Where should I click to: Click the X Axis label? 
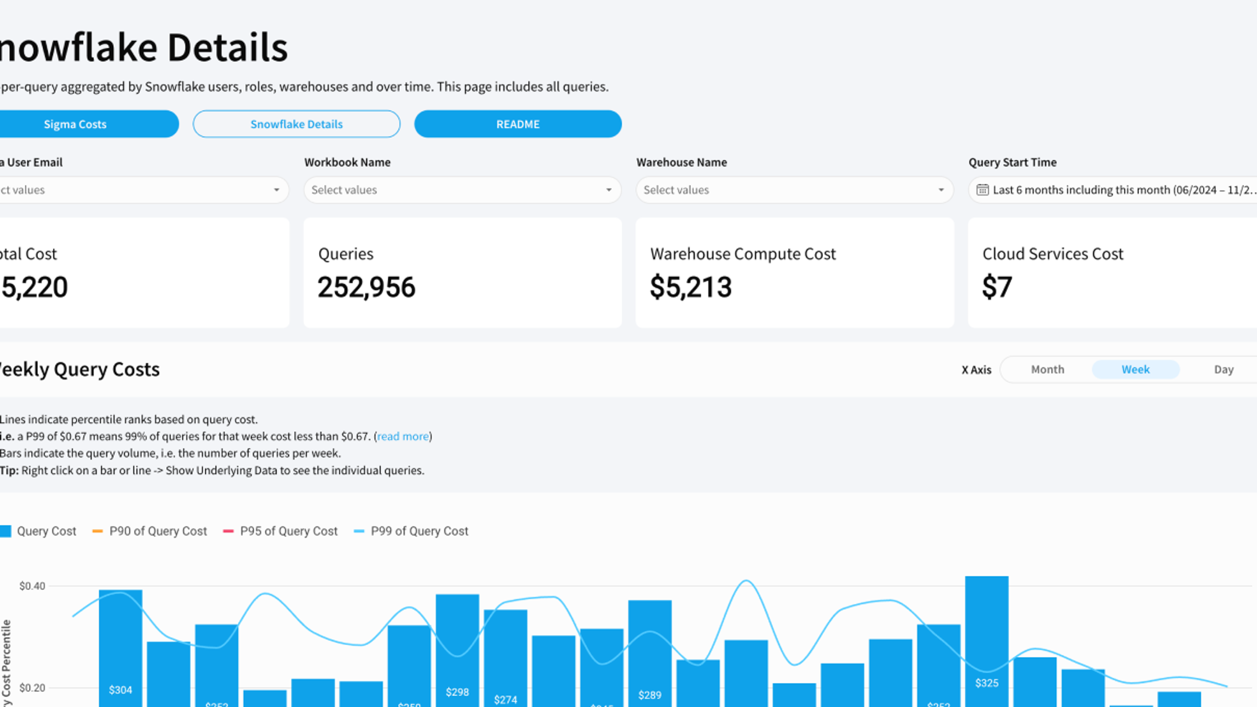click(976, 370)
